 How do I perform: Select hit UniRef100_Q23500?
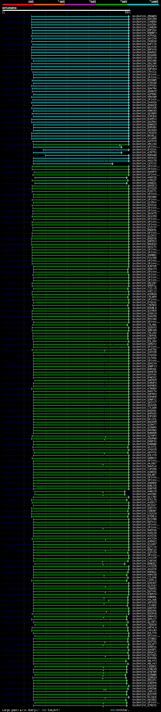(144, 202)
